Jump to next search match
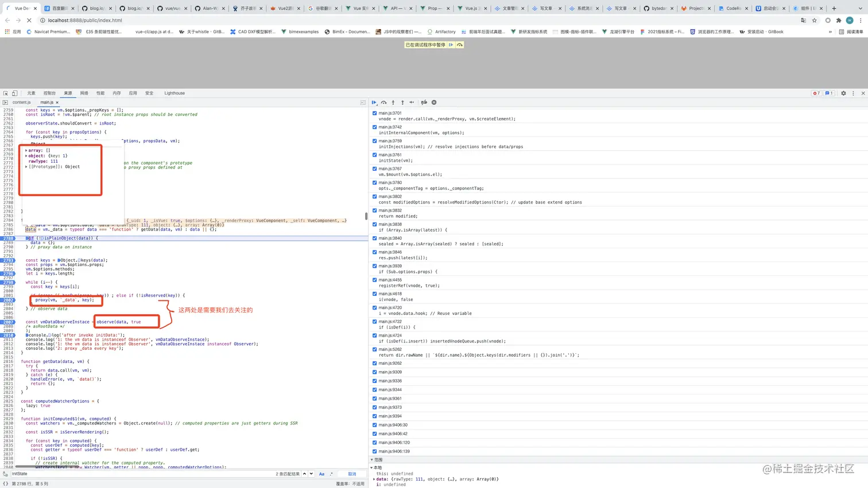Viewport: 868px width, 488px height. pos(311,474)
